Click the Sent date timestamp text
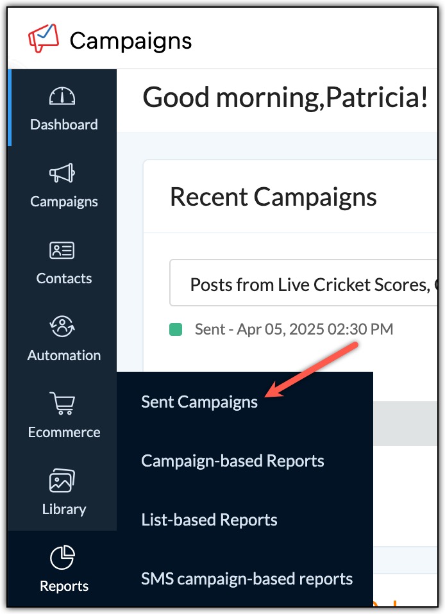Screen dimensions: 445x614 294,329
